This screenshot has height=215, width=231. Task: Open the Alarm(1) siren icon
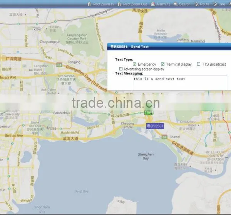153,4
